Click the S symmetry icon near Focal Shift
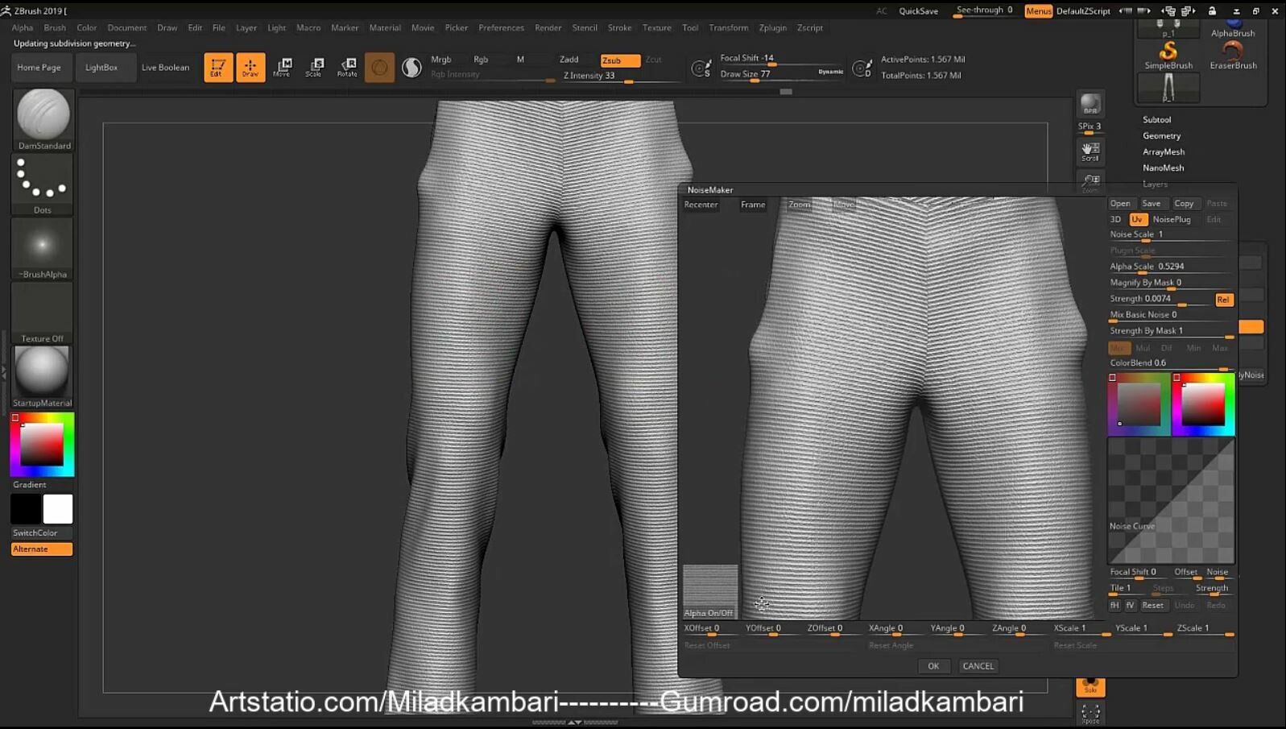The height and width of the screenshot is (729, 1286). coord(701,68)
